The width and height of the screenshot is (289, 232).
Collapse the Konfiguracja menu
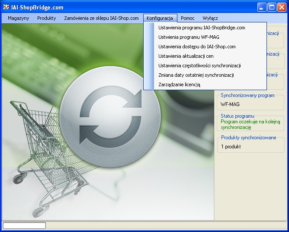pyautogui.click(x=160, y=18)
